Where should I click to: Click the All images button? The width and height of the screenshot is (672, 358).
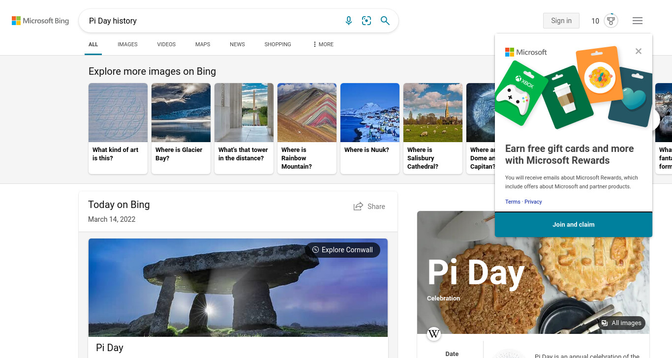pyautogui.click(x=622, y=323)
